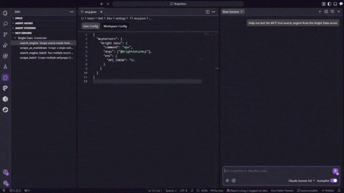This screenshot has height=193, width=344.
Task: Click the # add context icon
Action: click(227, 180)
